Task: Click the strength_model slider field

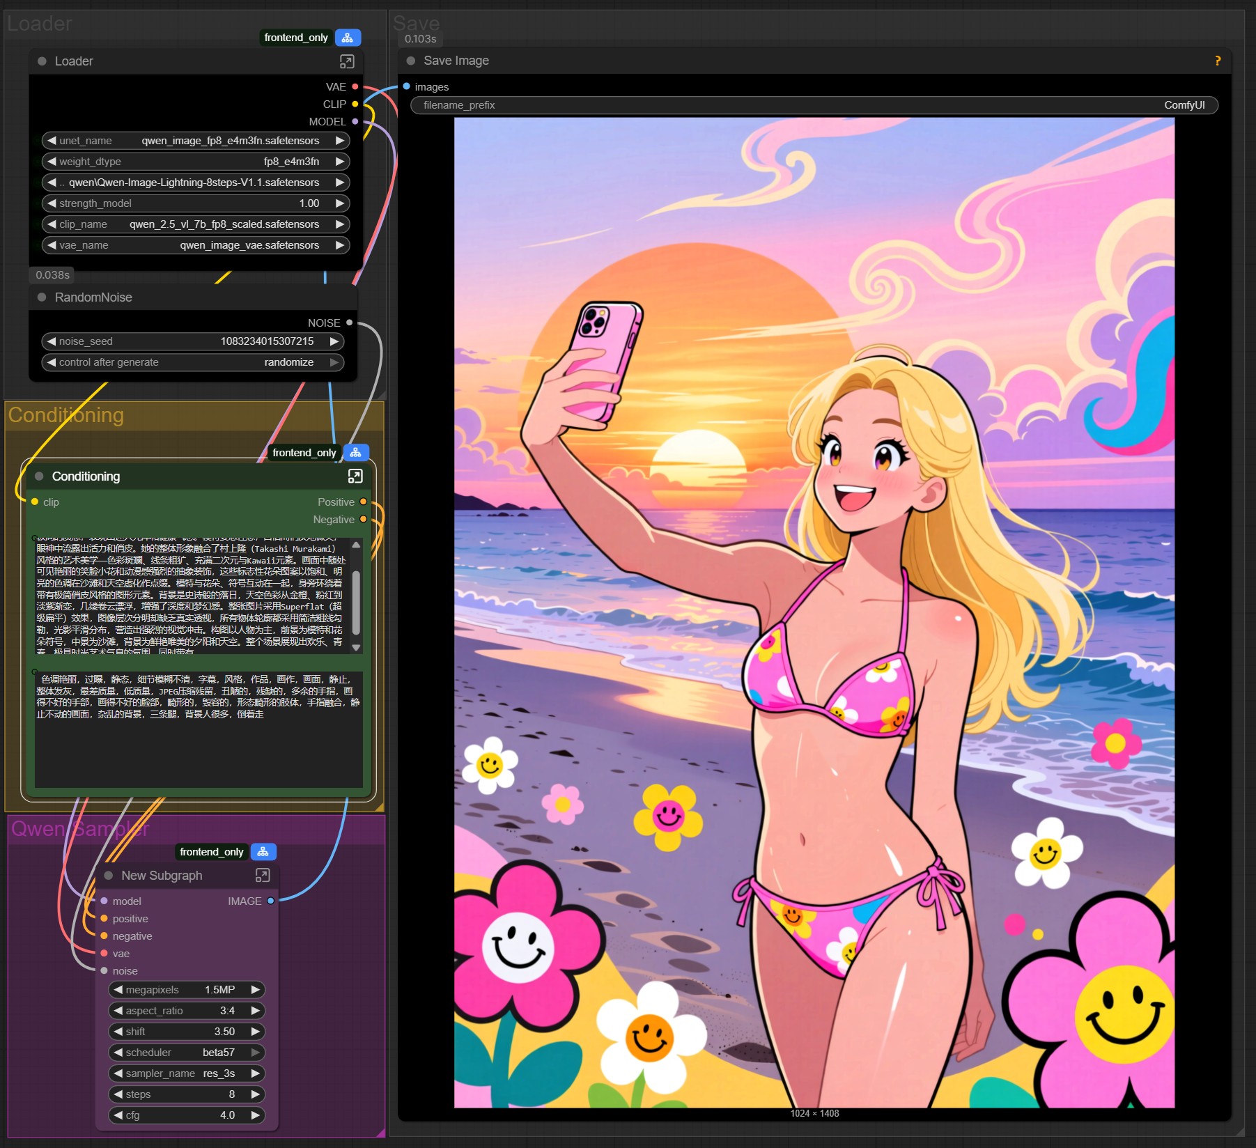Action: click(x=195, y=203)
